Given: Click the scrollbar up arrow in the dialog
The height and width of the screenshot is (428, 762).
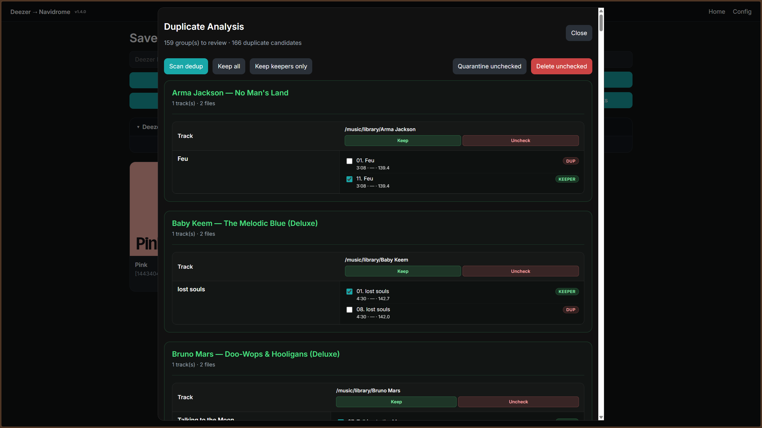Looking at the screenshot, I should 601,11.
